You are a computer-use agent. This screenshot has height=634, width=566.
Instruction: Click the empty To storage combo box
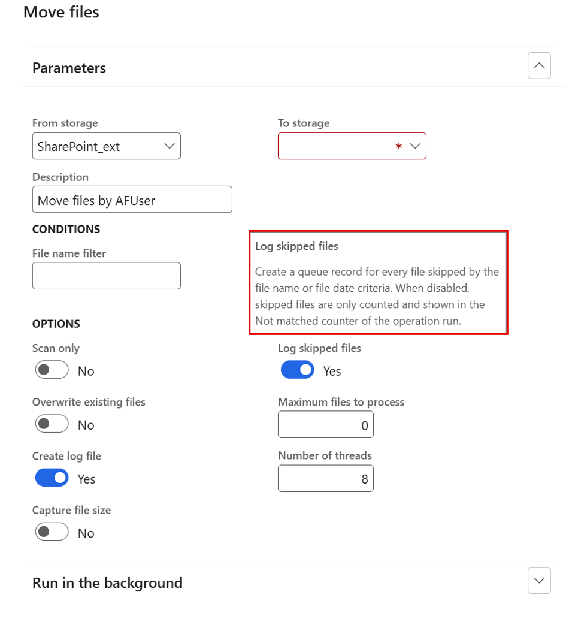pos(352,146)
